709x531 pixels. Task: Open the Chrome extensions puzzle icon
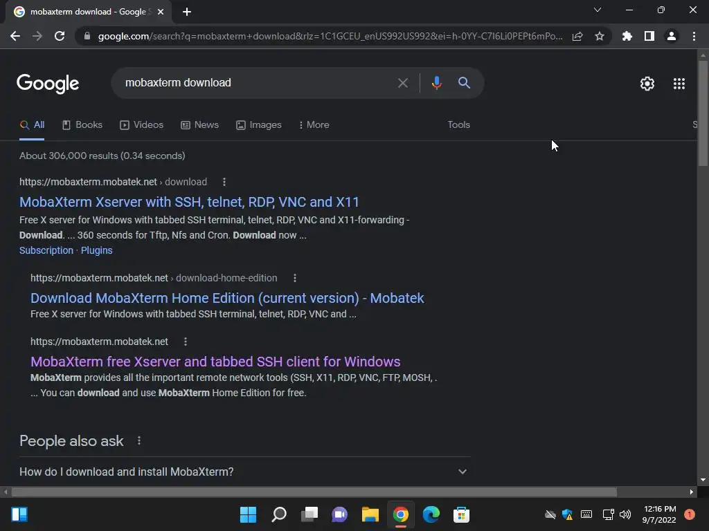point(627,36)
